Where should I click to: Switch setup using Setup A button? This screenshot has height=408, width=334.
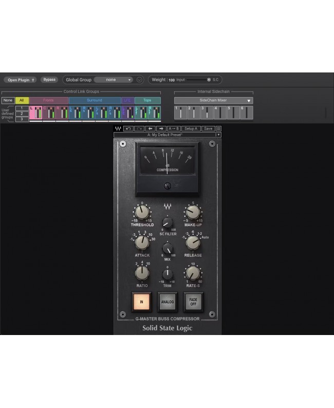191,128
